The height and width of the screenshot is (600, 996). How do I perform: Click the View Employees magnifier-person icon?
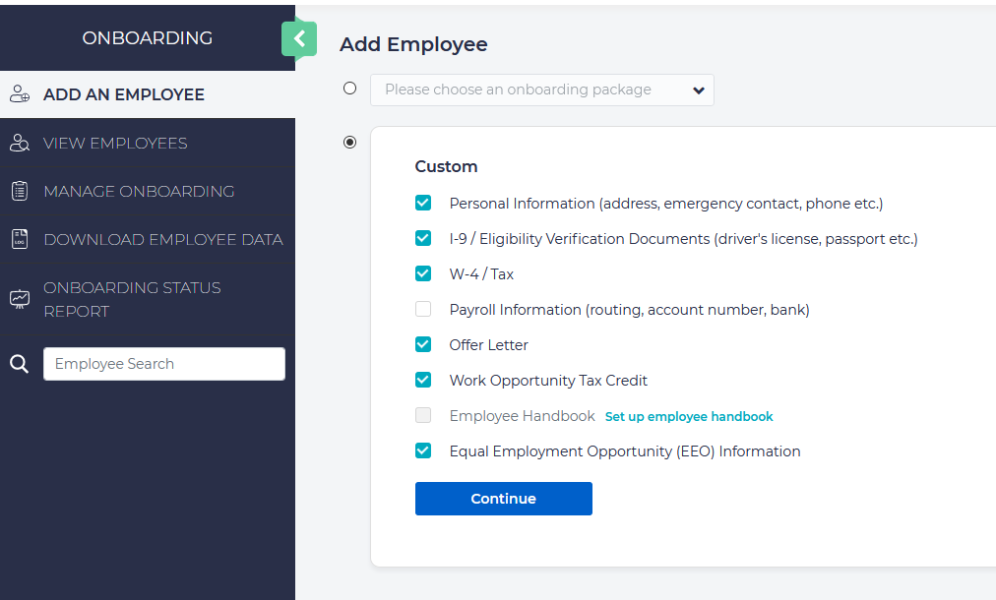tap(19, 143)
